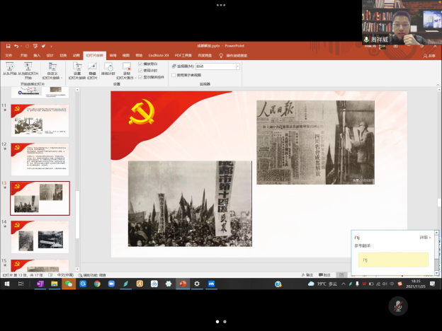Click the spell-check icon in status bar
The height and width of the screenshot is (331, 442).
tap(50, 275)
